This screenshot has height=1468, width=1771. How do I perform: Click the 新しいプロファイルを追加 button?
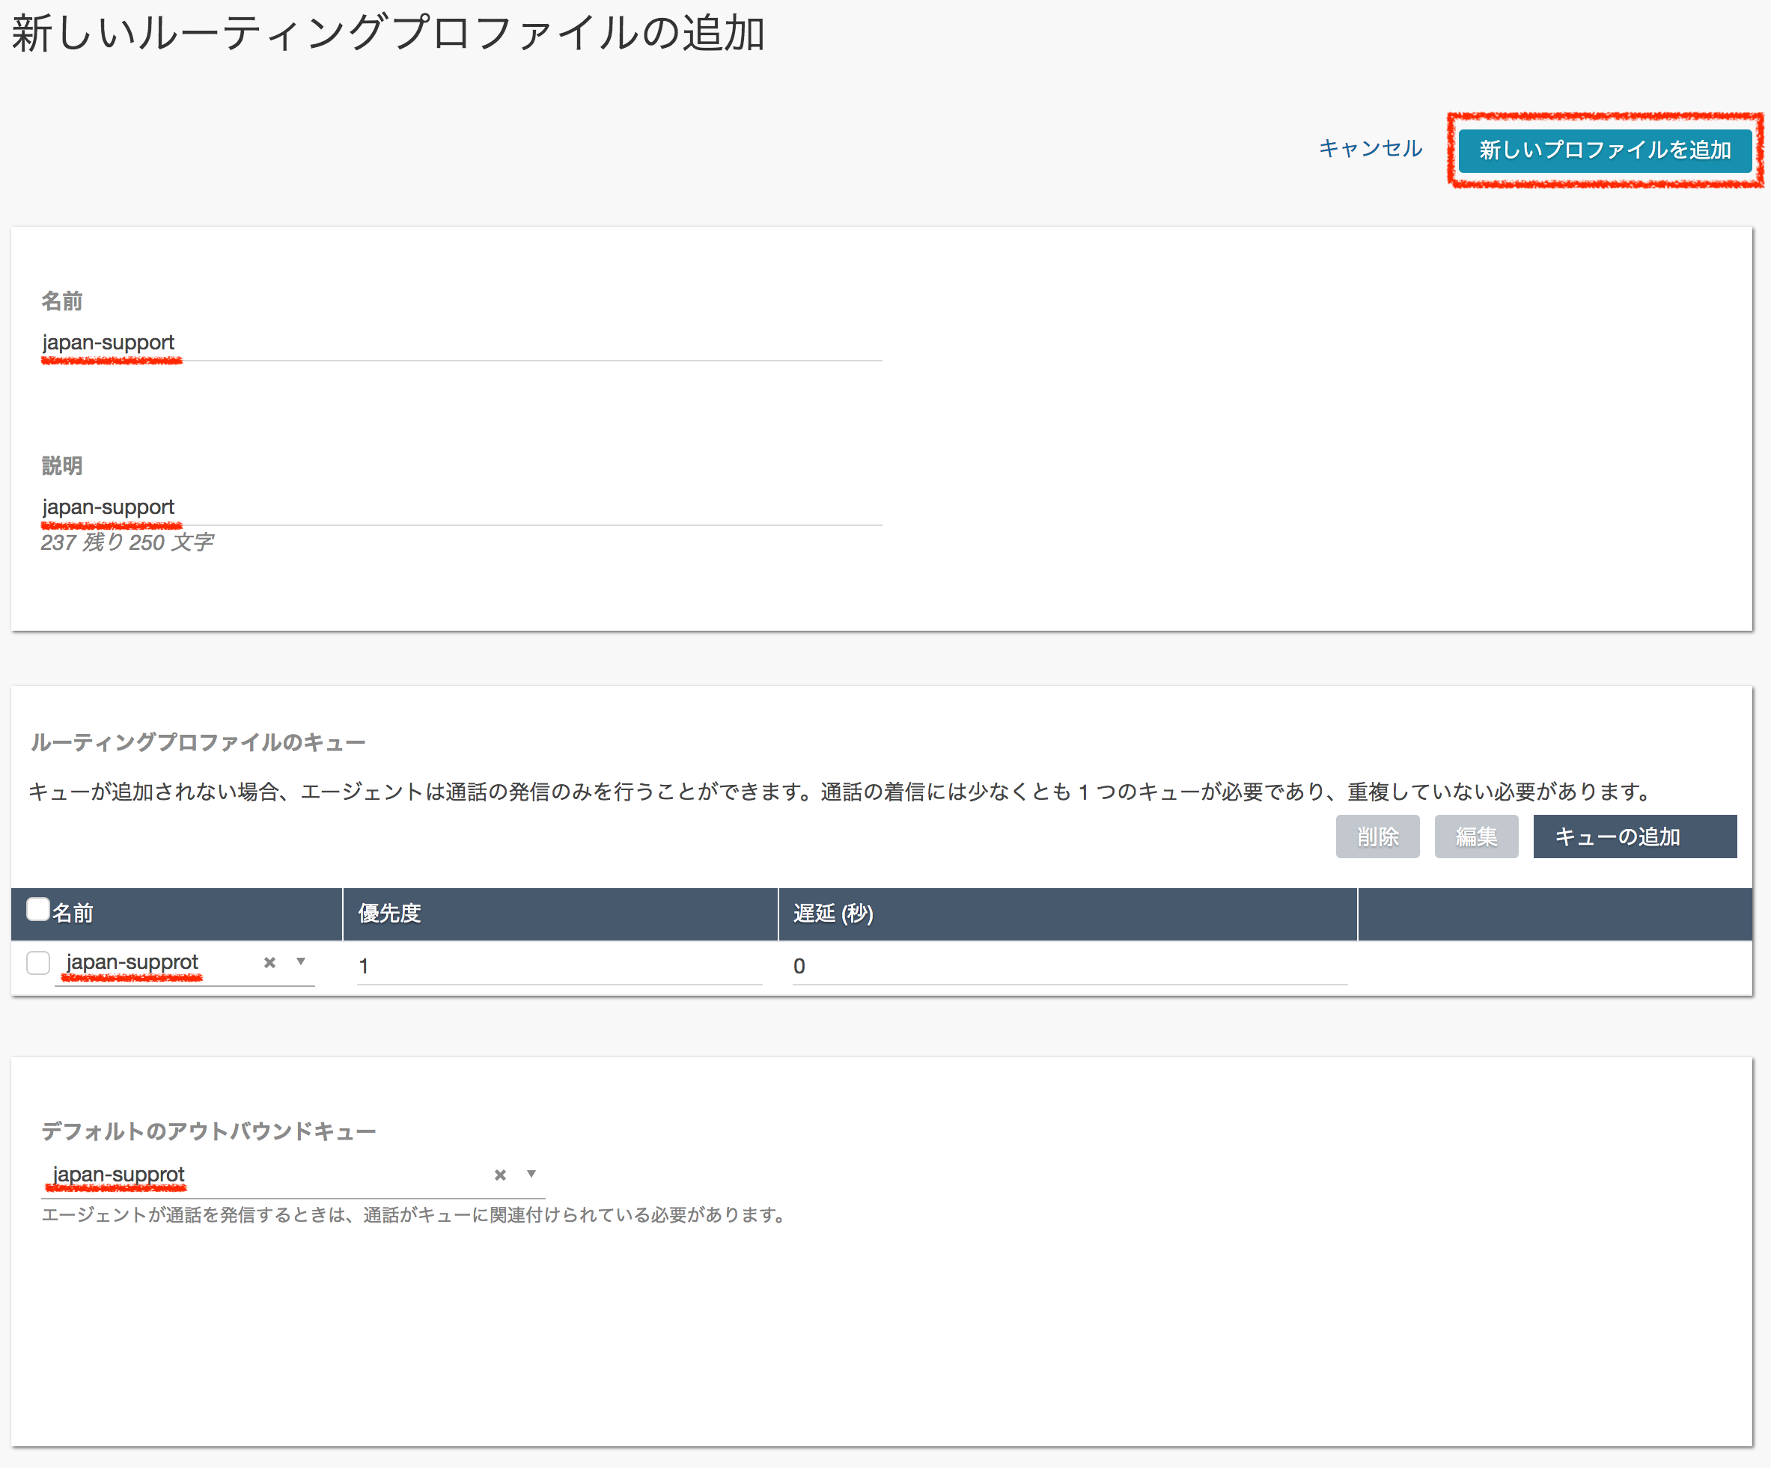tap(1604, 151)
